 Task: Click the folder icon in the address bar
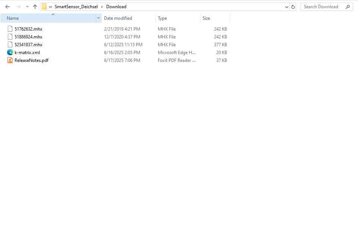tap(44, 6)
